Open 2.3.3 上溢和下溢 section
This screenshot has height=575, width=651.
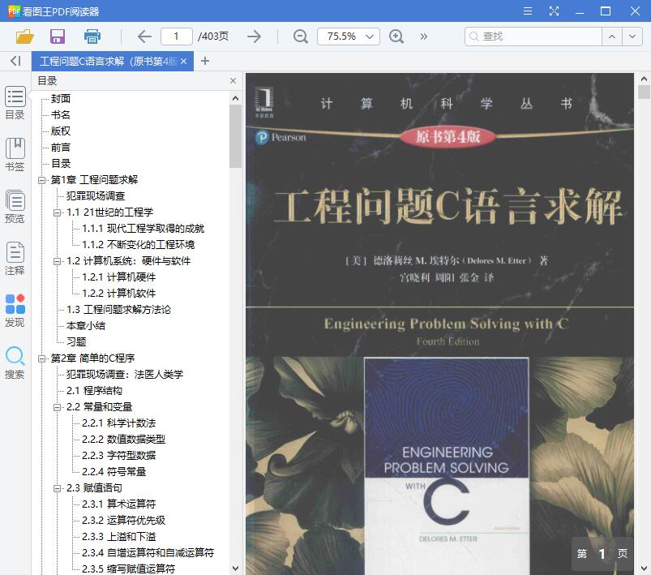(118, 537)
